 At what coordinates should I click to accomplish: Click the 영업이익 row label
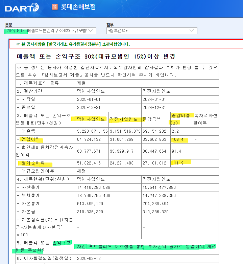click(x=31, y=139)
